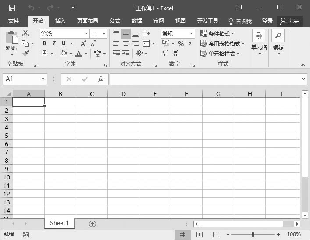
Task: Click the Cut scissors icon
Action: click(25, 33)
